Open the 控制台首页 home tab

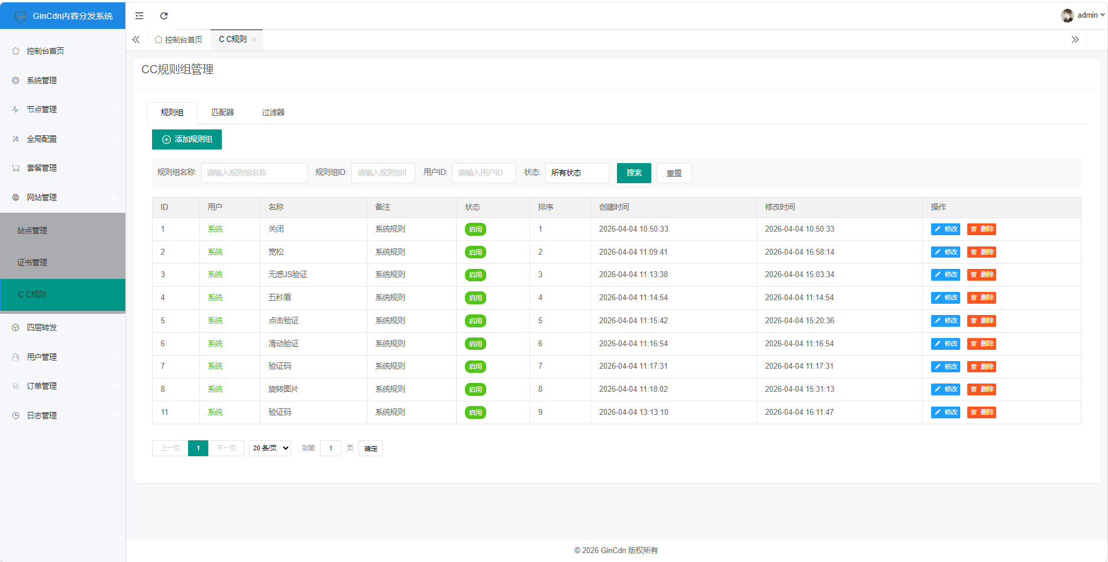(x=179, y=40)
